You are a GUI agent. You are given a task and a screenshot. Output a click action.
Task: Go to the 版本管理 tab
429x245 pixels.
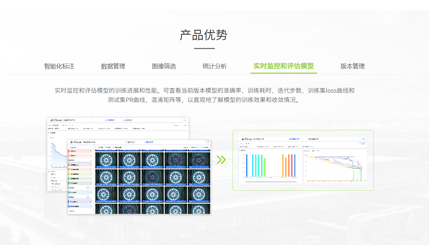coord(353,66)
